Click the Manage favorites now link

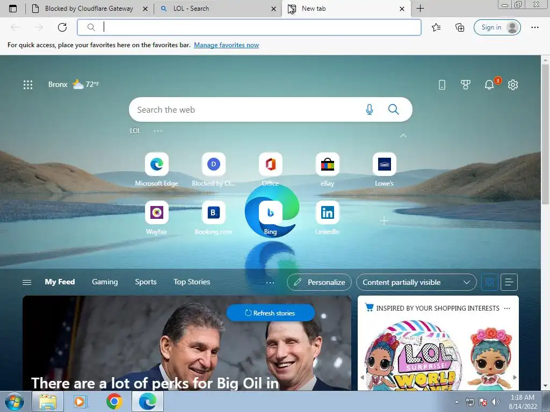coord(226,45)
